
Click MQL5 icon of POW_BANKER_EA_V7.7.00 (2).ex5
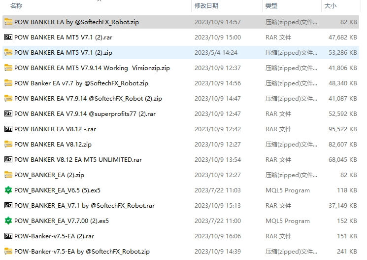[x=8, y=221]
